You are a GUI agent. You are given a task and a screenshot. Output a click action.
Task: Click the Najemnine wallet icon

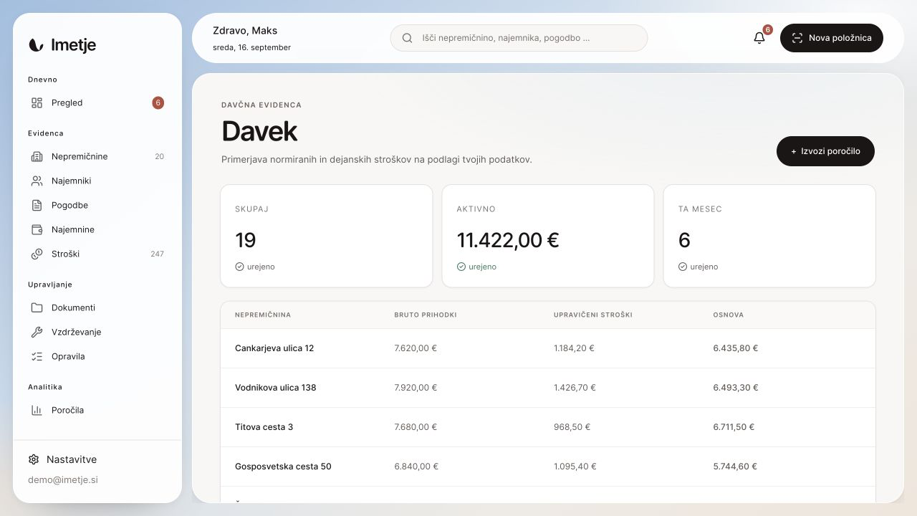[x=37, y=229]
